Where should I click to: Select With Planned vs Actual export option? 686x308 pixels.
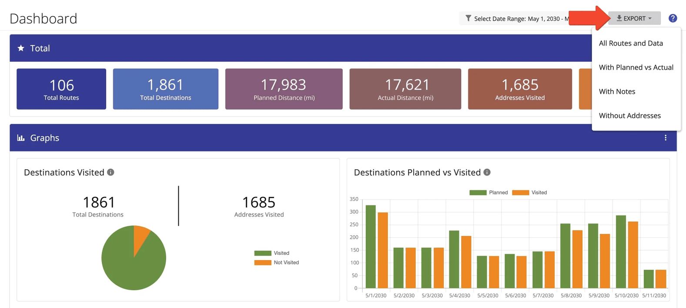(x=636, y=67)
